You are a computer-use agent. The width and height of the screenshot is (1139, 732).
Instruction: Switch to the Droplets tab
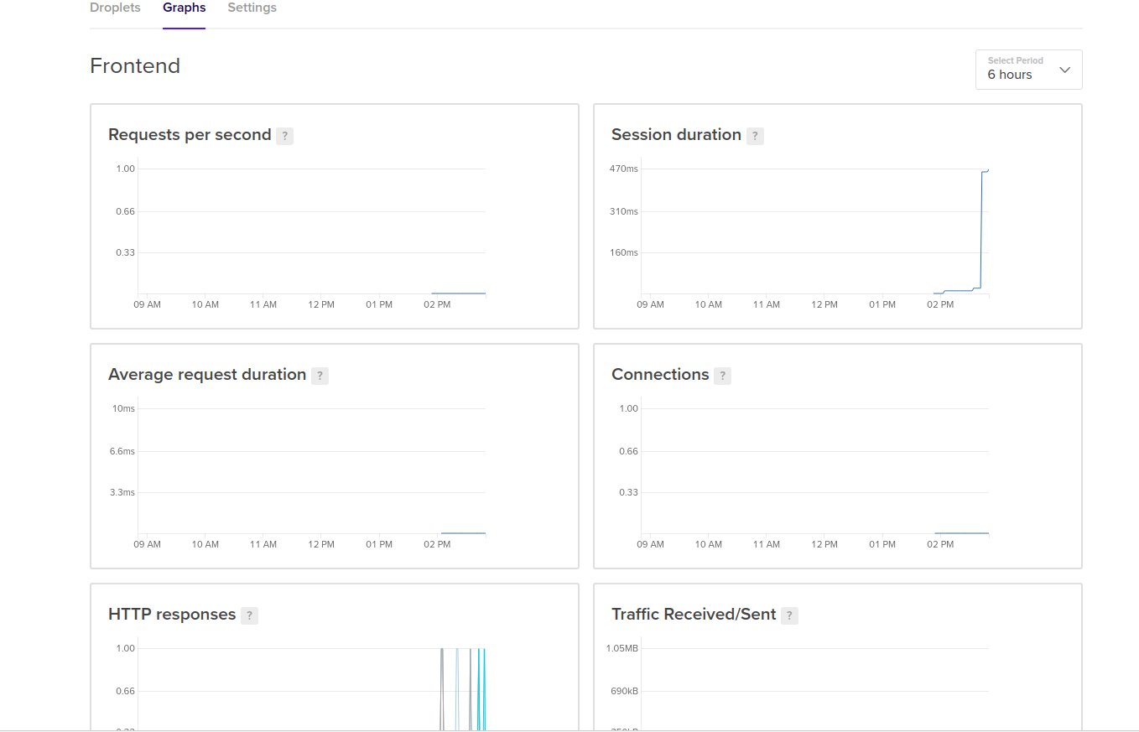pyautogui.click(x=115, y=8)
